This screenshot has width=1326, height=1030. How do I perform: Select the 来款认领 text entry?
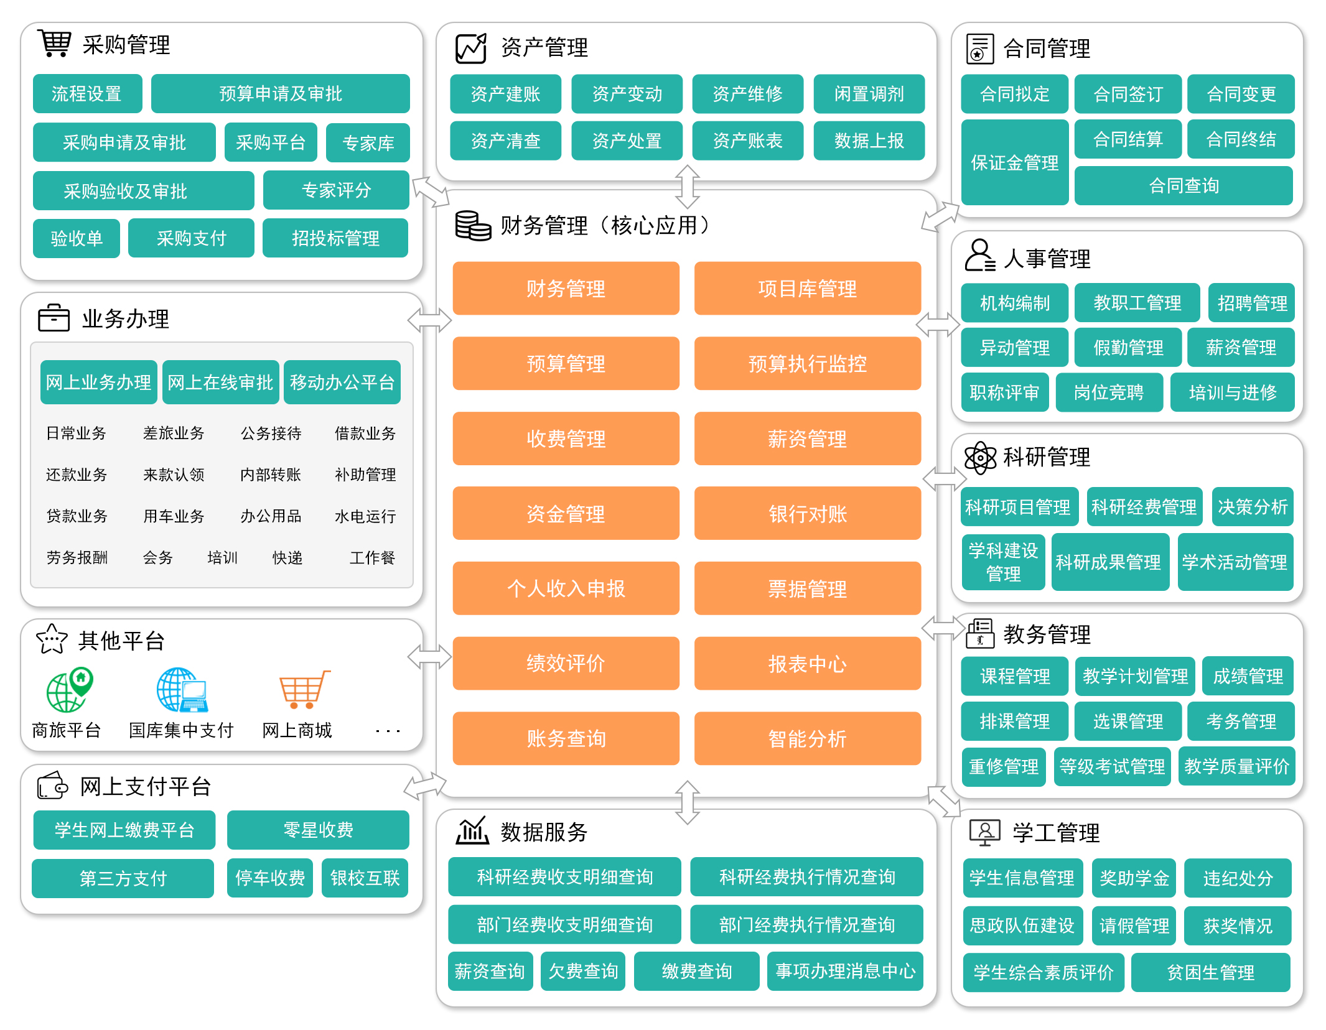click(x=174, y=475)
